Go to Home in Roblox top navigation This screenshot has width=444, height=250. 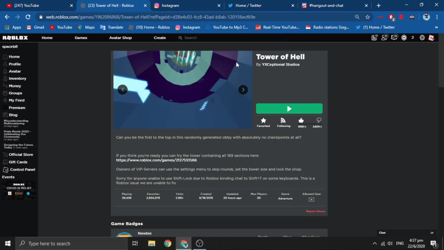point(47,38)
